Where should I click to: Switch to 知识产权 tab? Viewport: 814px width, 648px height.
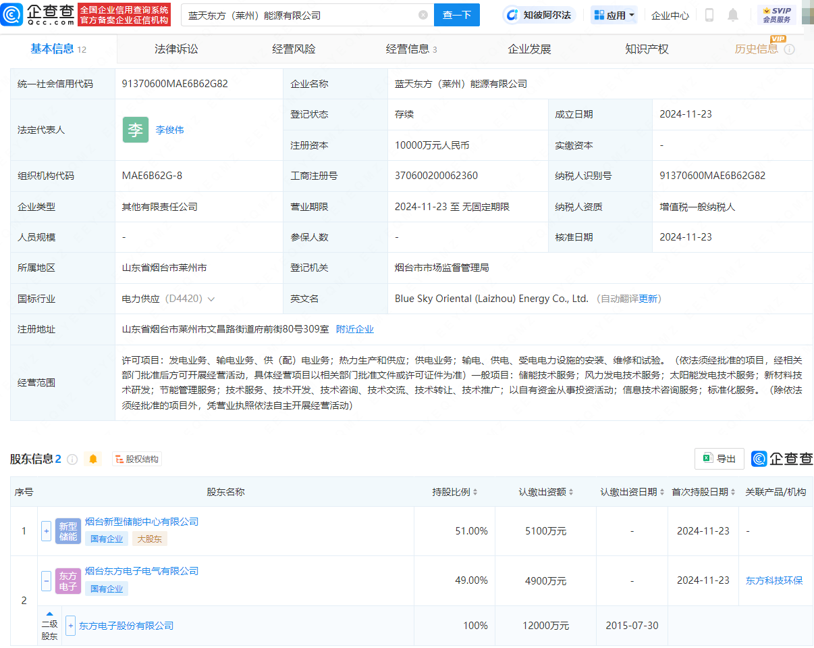point(647,49)
